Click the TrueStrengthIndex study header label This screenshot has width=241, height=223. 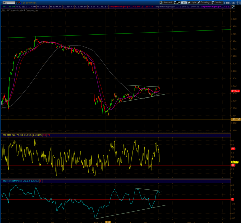pyautogui.click(x=21, y=181)
